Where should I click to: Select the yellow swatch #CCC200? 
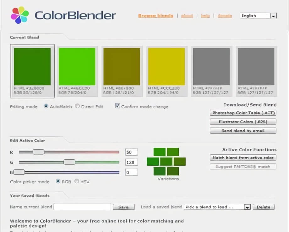click(166, 67)
